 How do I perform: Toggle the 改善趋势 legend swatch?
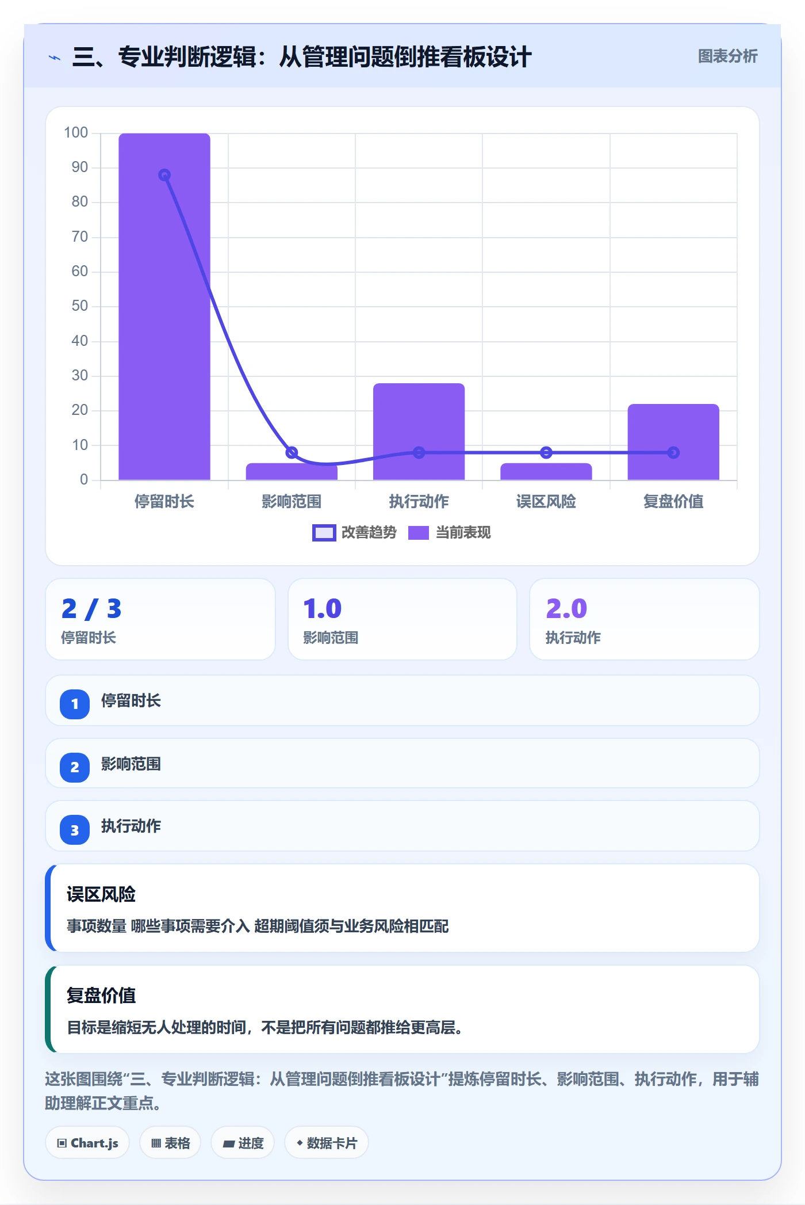coord(324,533)
